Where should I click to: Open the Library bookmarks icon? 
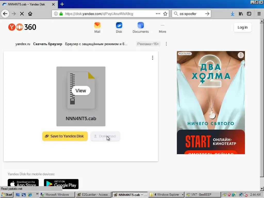coord(241,14)
